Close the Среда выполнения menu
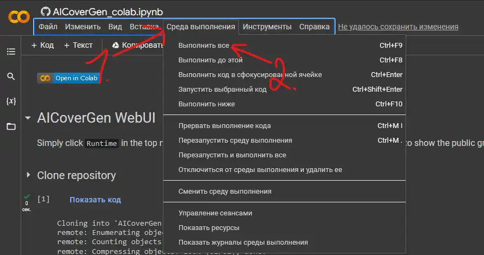Image resolution: width=484 pixels, height=255 pixels. (x=201, y=27)
